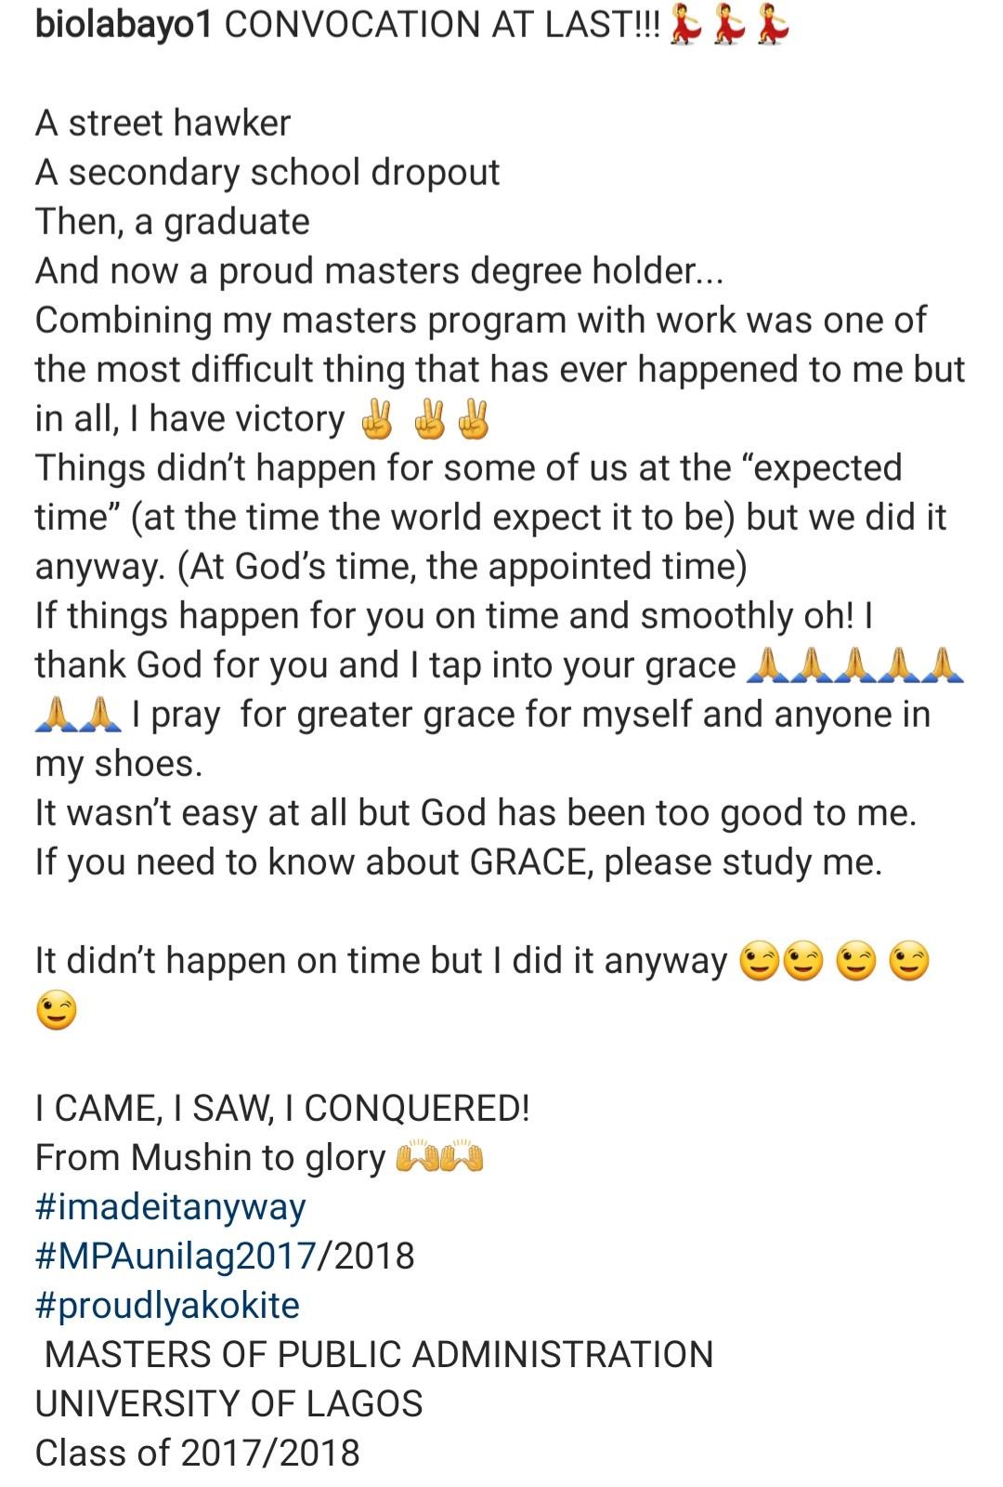Click the 'A street hawker' line

163,123
